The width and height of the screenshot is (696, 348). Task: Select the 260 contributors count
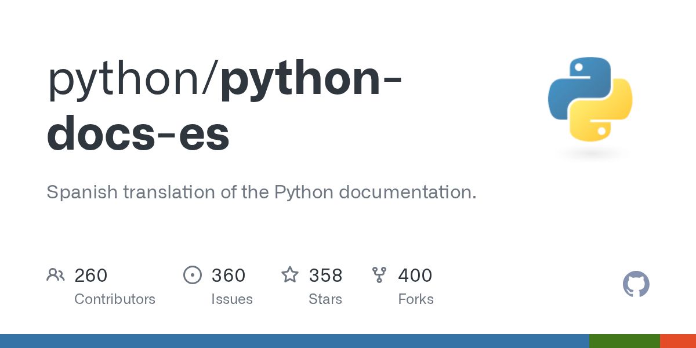click(91, 275)
